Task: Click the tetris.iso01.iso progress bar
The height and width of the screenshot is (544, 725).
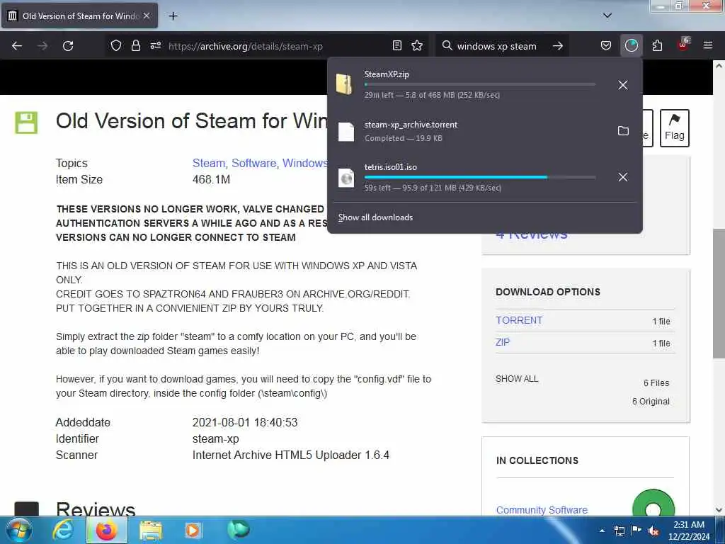Action: 480,177
